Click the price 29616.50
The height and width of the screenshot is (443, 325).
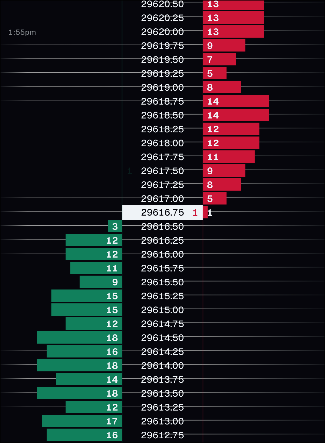coord(162,226)
